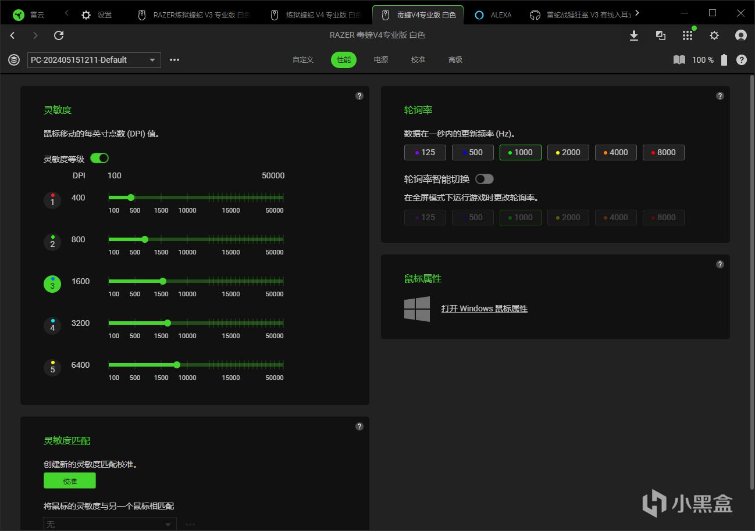Click the stage 4 DPI slider handle
The height and width of the screenshot is (531, 755).
168,323
